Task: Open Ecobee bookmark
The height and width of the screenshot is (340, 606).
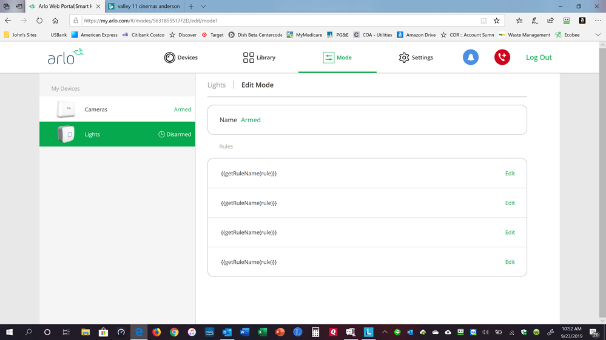Action: [567, 34]
